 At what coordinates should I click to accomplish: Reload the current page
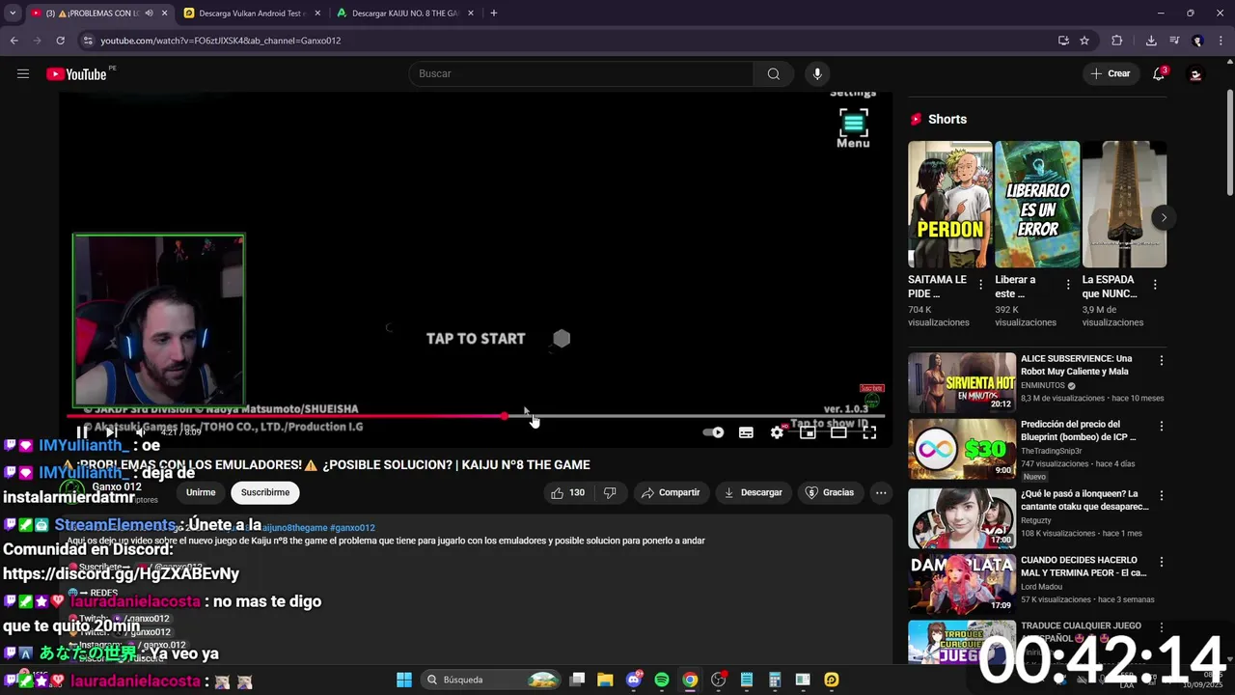pos(60,41)
